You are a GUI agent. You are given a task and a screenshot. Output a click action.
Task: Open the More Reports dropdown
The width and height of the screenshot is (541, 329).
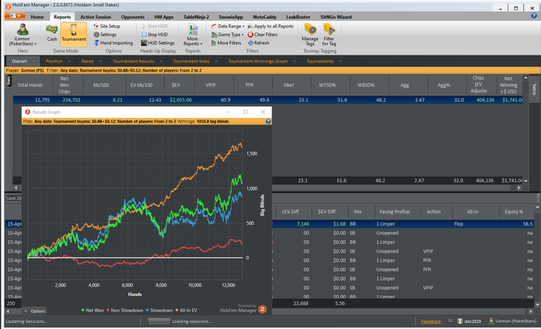click(192, 35)
